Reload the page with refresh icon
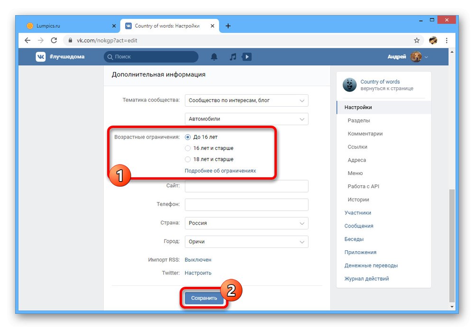The image size is (474, 329). (54, 40)
